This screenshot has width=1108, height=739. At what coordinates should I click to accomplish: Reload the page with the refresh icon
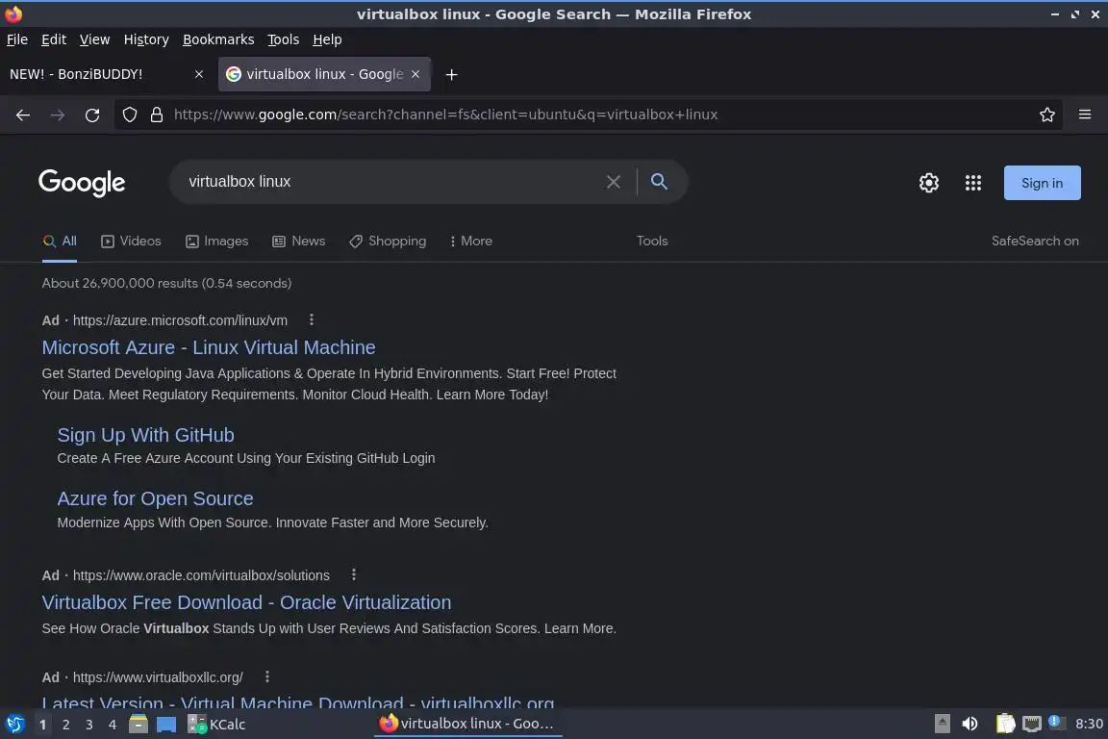click(x=92, y=115)
